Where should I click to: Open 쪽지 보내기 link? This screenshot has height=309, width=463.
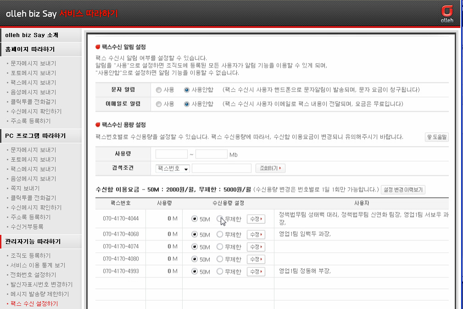25,188
